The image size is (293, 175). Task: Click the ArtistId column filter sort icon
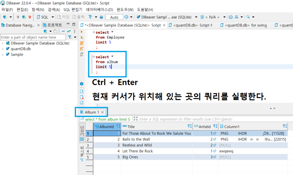pyautogui.click(x=215, y=126)
